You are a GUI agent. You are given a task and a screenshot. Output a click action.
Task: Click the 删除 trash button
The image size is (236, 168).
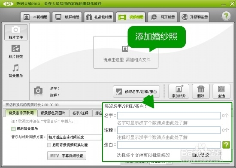point(201,92)
